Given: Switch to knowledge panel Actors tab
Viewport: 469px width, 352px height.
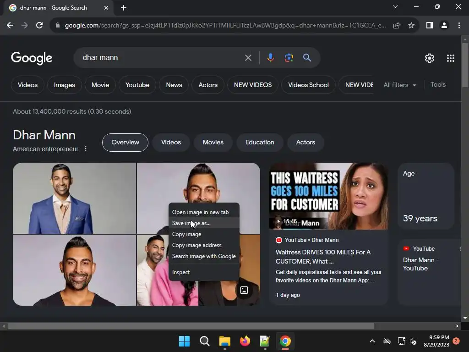Looking at the screenshot, I should tap(305, 143).
